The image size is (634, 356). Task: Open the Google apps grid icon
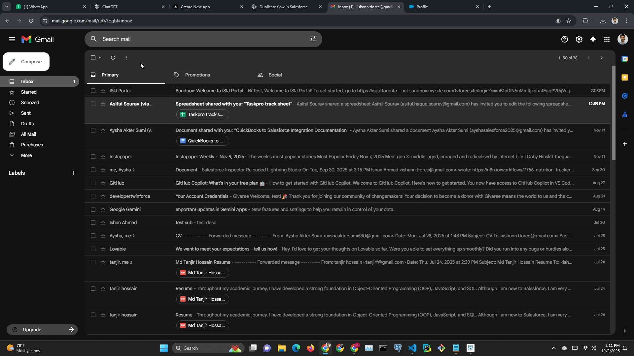click(x=607, y=40)
